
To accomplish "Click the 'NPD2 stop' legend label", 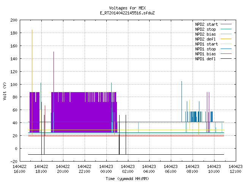I will tap(205, 29).
